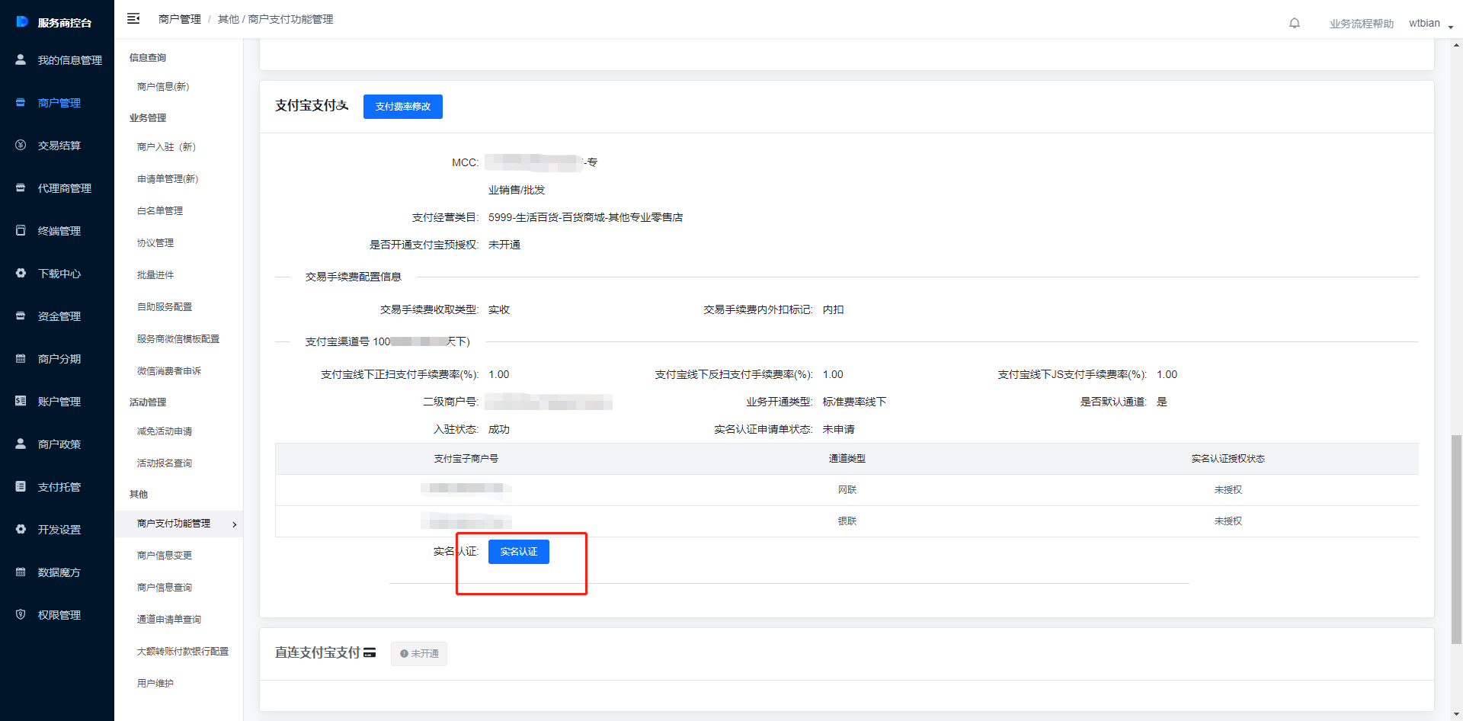Click the blue 实名认证 button
This screenshot has height=721, width=1463.
coord(519,552)
